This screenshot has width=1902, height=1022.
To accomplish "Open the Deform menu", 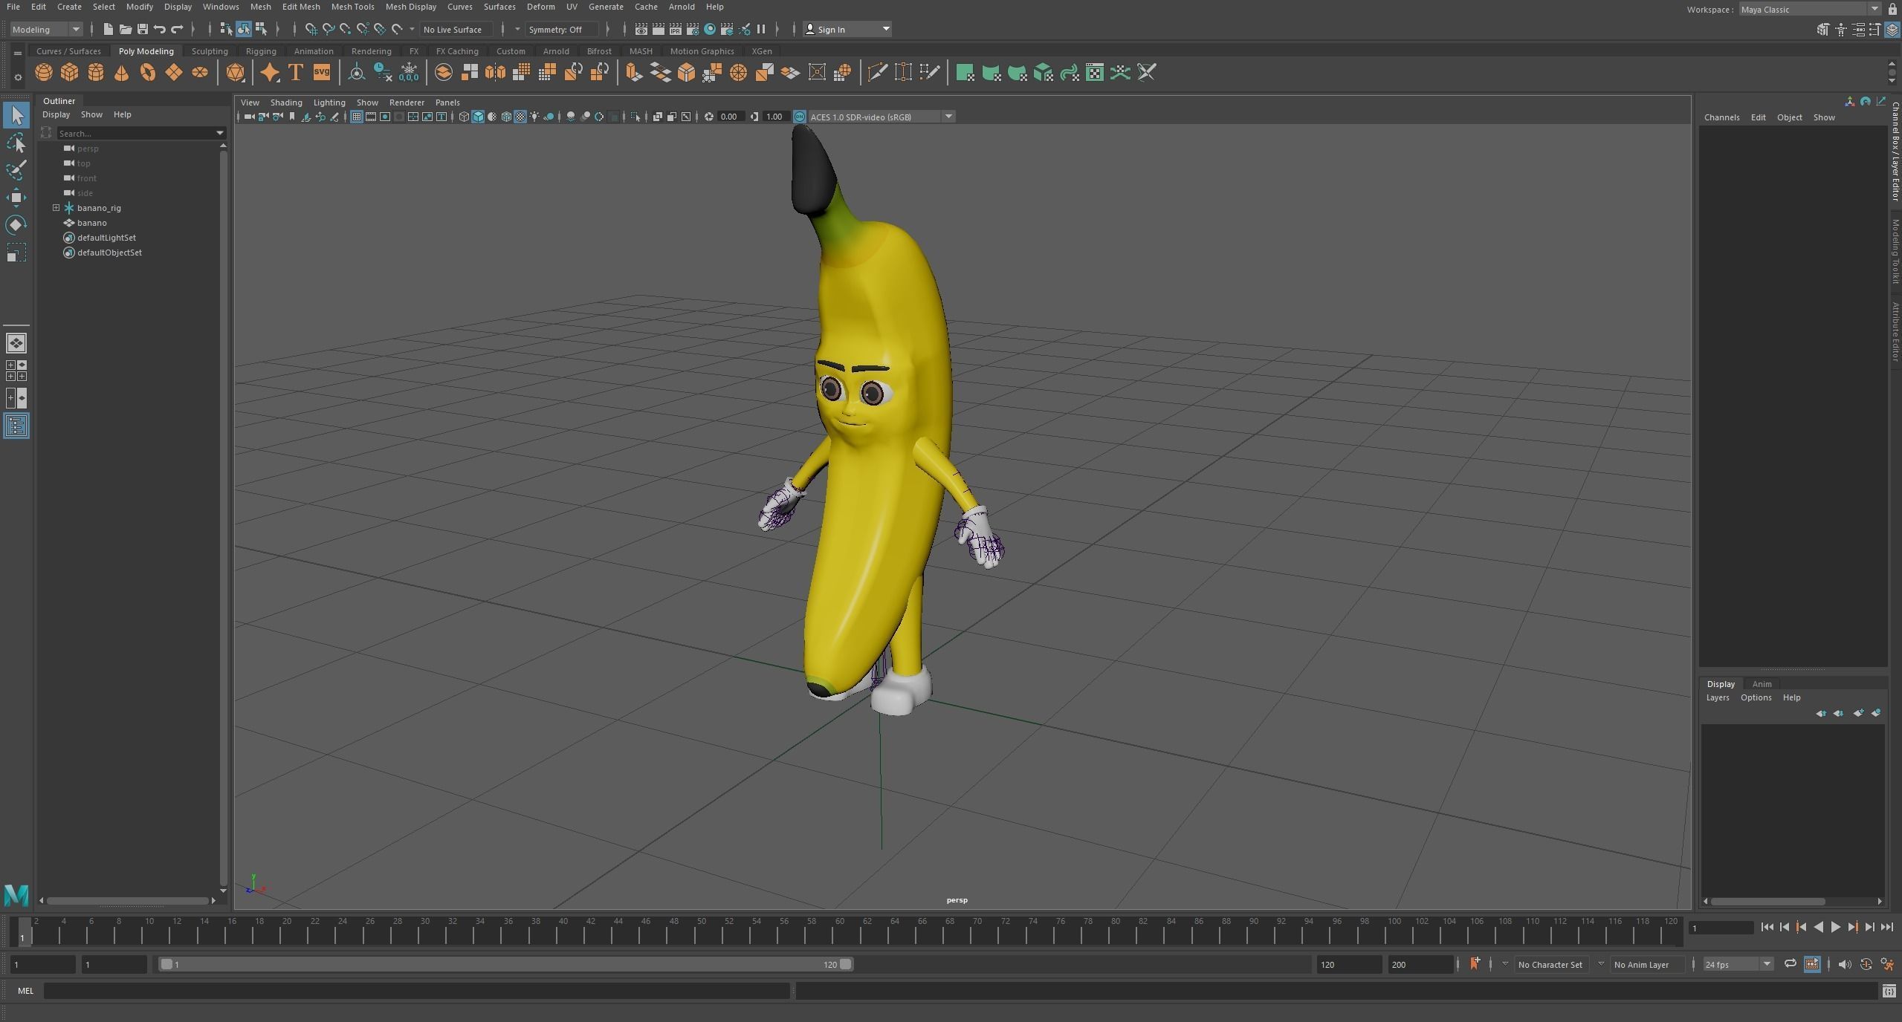I will [x=540, y=7].
